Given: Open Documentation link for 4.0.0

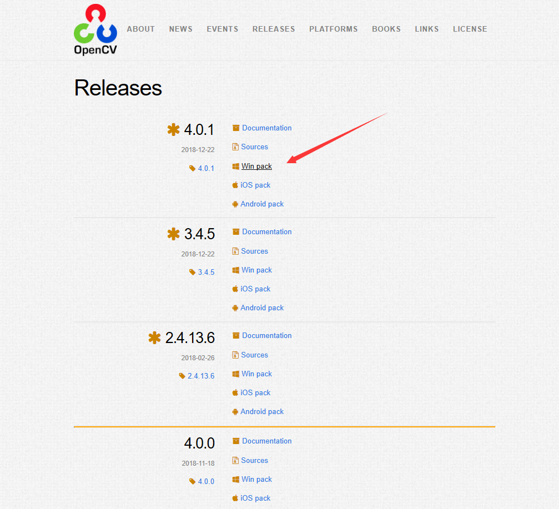Looking at the screenshot, I should point(266,441).
